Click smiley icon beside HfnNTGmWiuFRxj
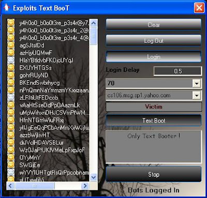The width and height of the screenshot is (207, 198). (x=11, y=120)
